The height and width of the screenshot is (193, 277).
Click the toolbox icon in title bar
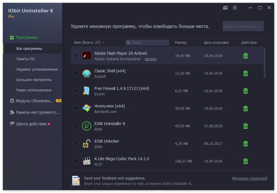(225, 8)
